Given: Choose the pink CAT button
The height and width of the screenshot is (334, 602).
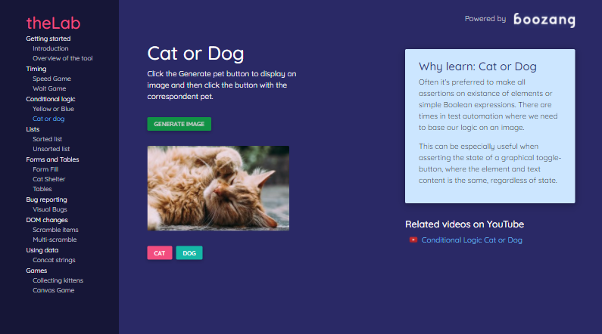Looking at the screenshot, I should pos(160,253).
